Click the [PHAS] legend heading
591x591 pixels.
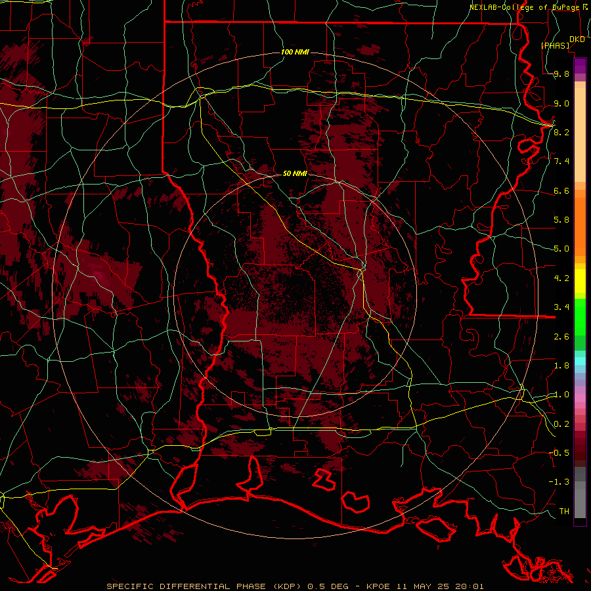point(556,45)
